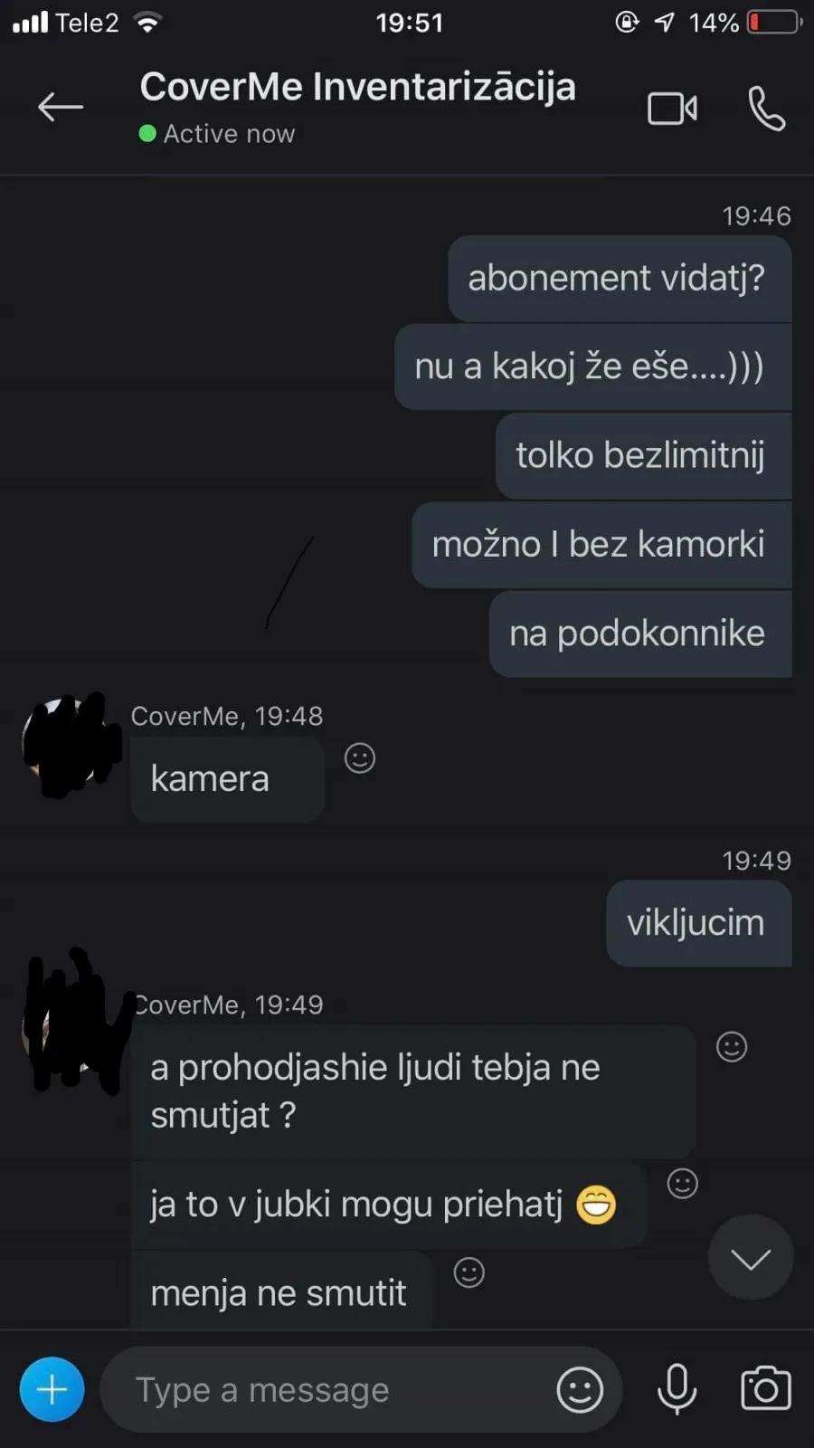Jump to latest messages with chevron button
This screenshot has height=1448, width=814.
click(751, 1258)
